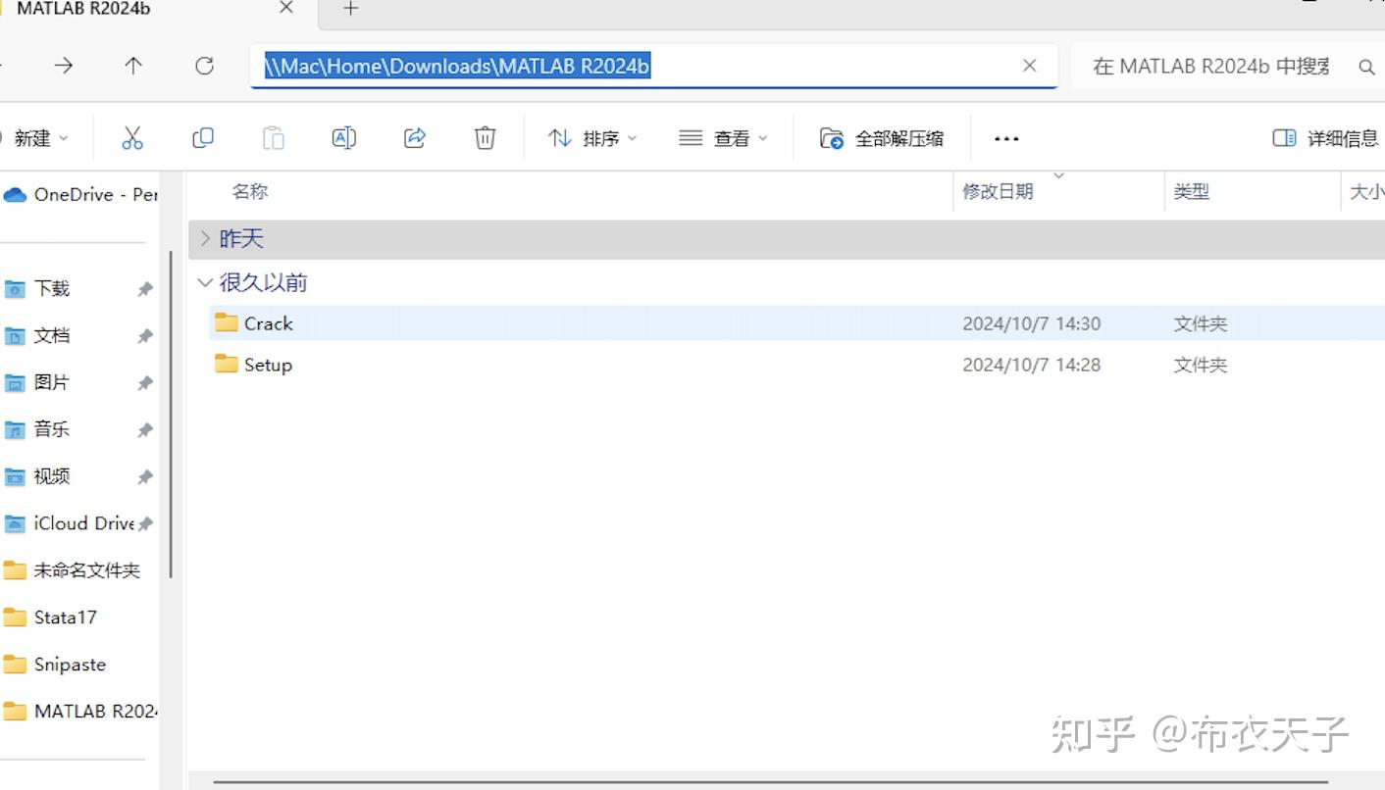Image resolution: width=1385 pixels, height=790 pixels.
Task: Click the Copy icon on the toolbar
Action: click(203, 137)
